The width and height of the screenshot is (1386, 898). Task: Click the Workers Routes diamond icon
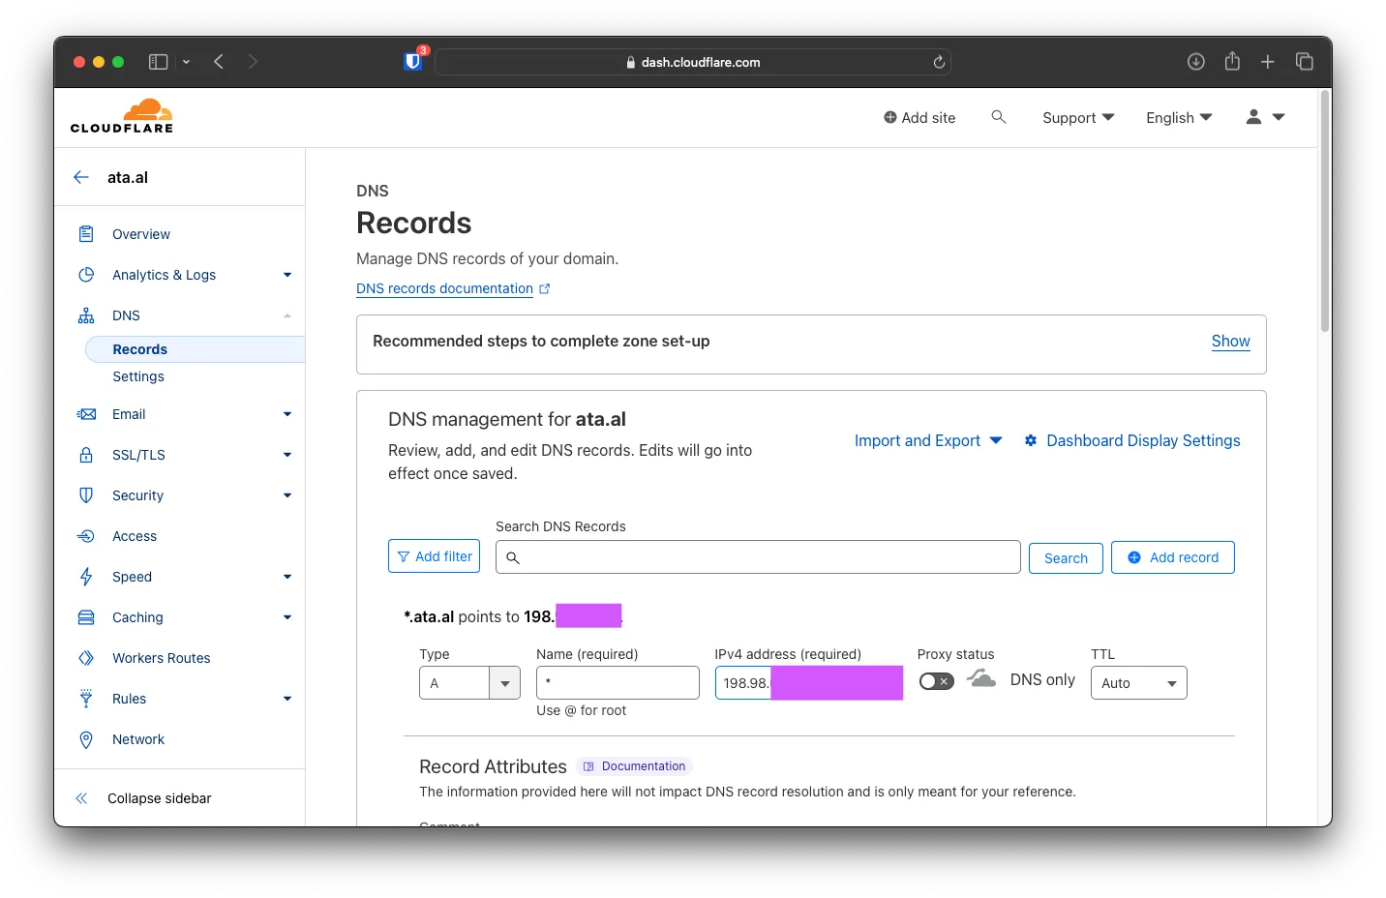[86, 658]
